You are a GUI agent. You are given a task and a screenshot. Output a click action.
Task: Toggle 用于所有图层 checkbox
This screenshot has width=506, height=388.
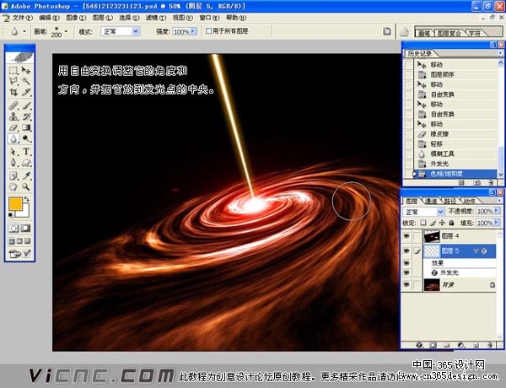pos(208,31)
